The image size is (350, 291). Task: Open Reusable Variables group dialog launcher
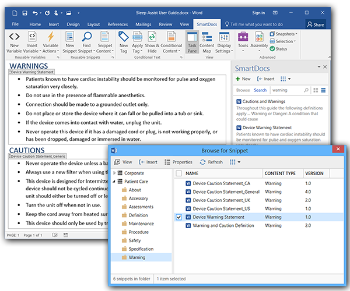coord(58,57)
